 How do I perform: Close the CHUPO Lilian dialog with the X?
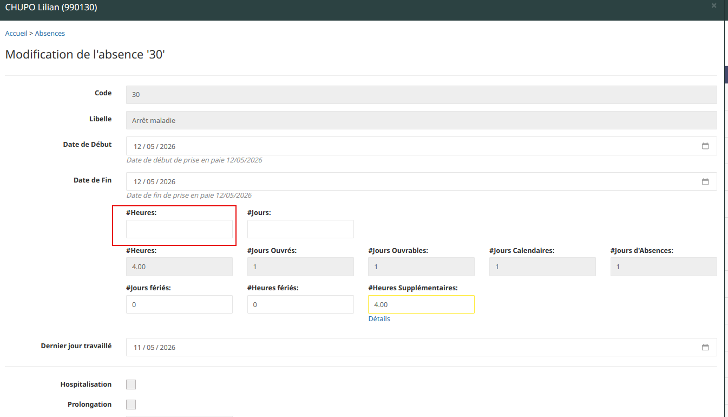[714, 5]
